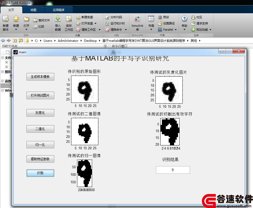Click the 待测试的二值图像 image
The height and width of the screenshot is (208, 253).
tap(85, 131)
